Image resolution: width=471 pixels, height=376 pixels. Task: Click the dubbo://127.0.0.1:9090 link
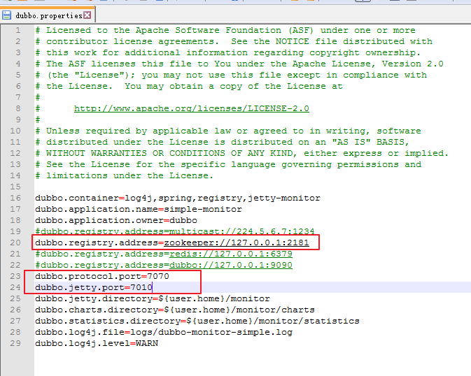pyautogui.click(x=231, y=265)
